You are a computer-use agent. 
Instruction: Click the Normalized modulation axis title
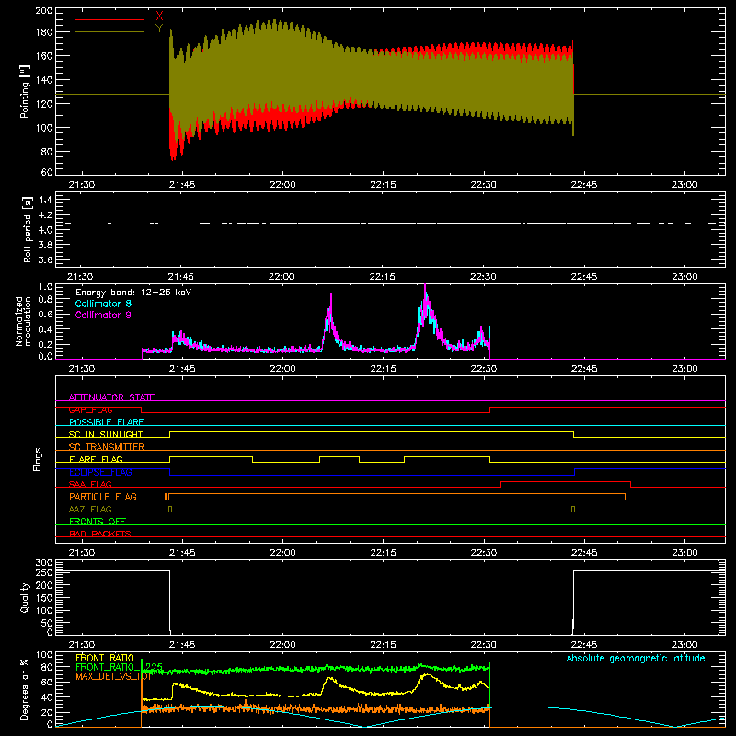23,321
